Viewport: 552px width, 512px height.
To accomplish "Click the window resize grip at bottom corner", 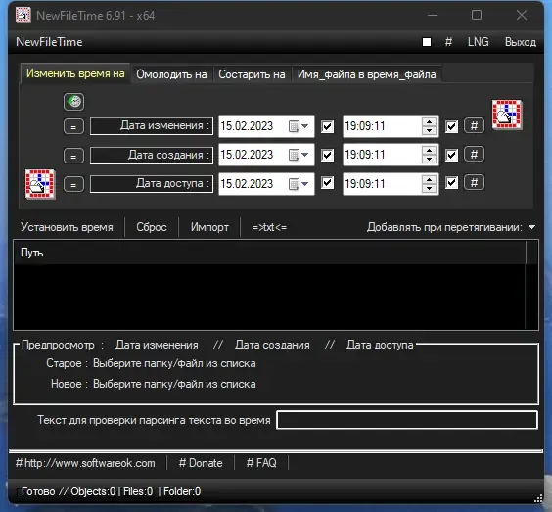I will [538, 498].
